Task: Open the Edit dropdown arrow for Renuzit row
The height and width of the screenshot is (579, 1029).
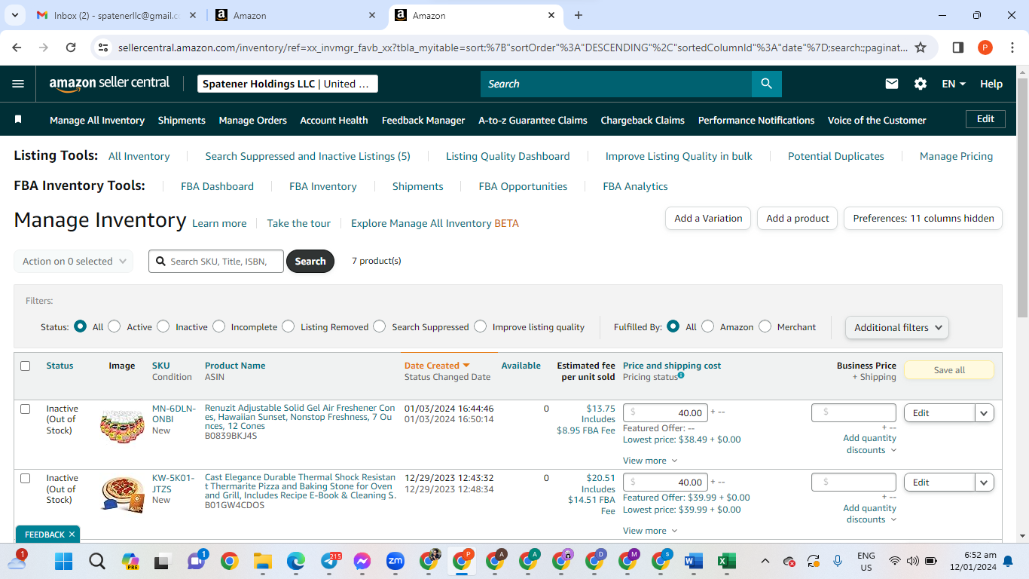Action: click(x=985, y=413)
